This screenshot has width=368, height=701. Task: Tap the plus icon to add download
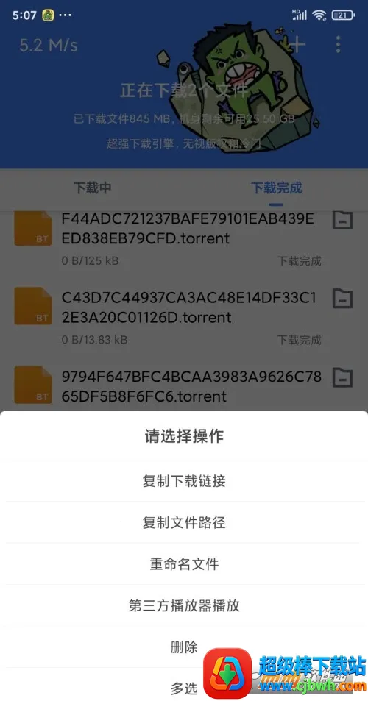tap(297, 44)
